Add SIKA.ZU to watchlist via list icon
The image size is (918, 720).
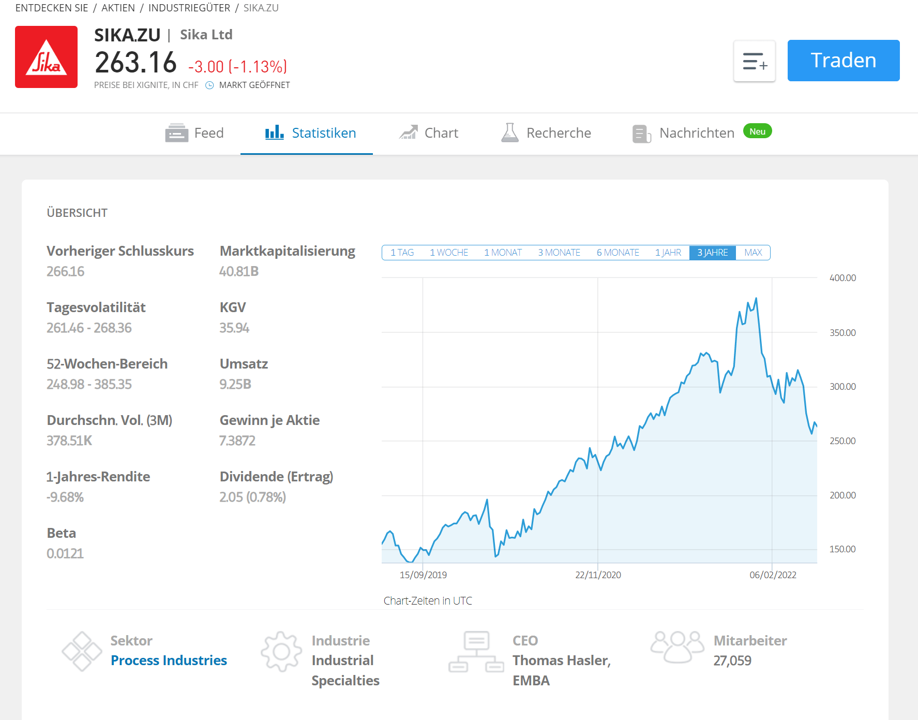click(x=755, y=61)
